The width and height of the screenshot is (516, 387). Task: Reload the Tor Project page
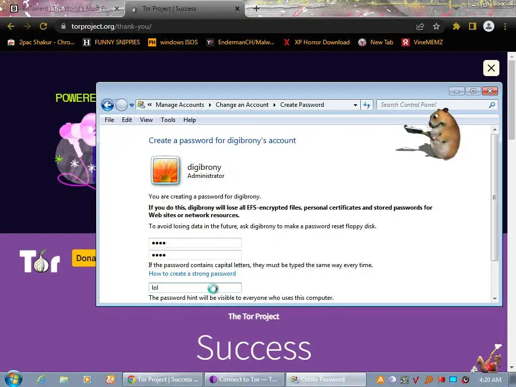(x=43, y=26)
